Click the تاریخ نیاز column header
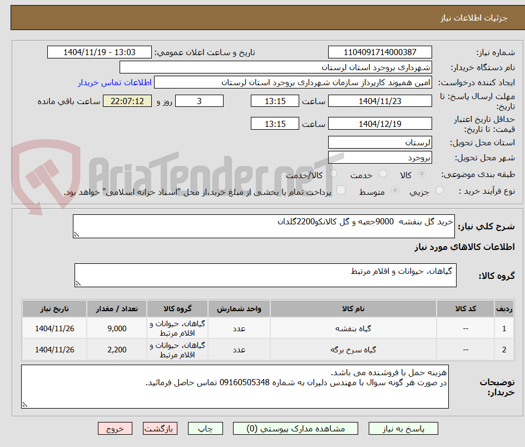Screen dimensions: 525x447 pyautogui.click(x=55, y=308)
